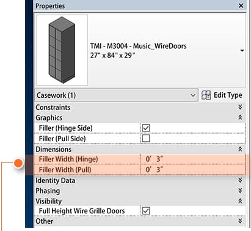Open the Casework (1) filter dropdown

(x=116, y=95)
